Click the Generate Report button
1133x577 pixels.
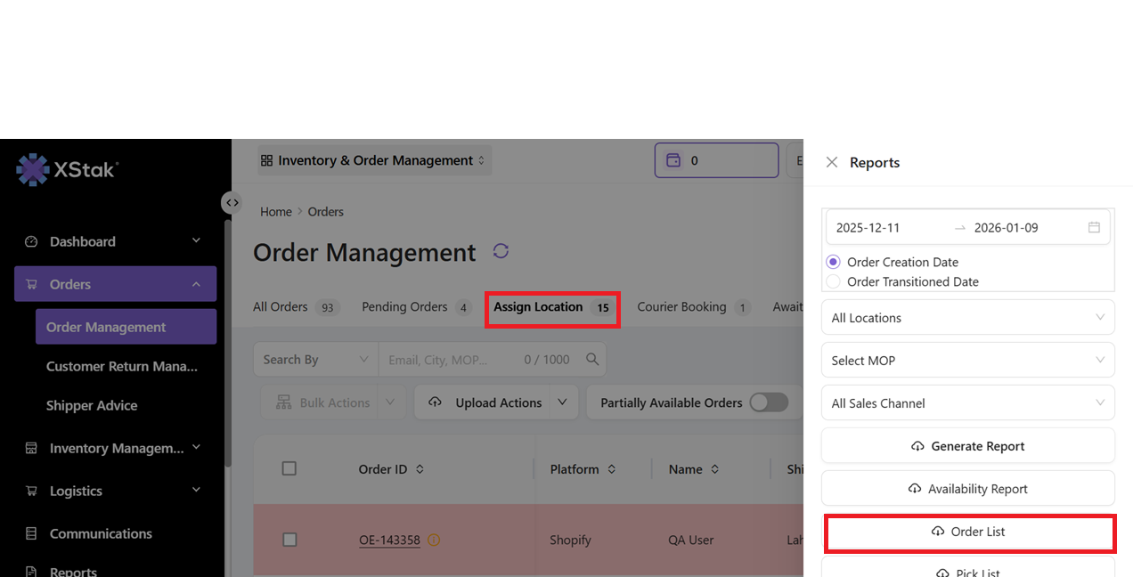(967, 446)
